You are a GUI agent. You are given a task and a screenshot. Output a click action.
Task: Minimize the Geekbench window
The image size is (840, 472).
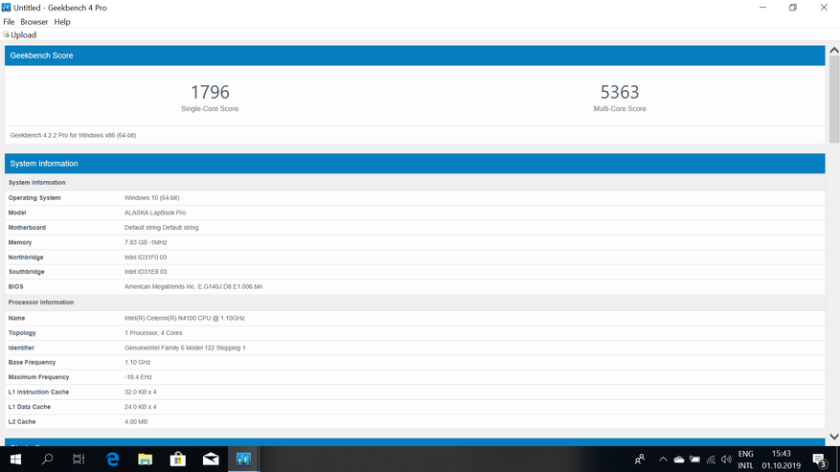(762, 8)
